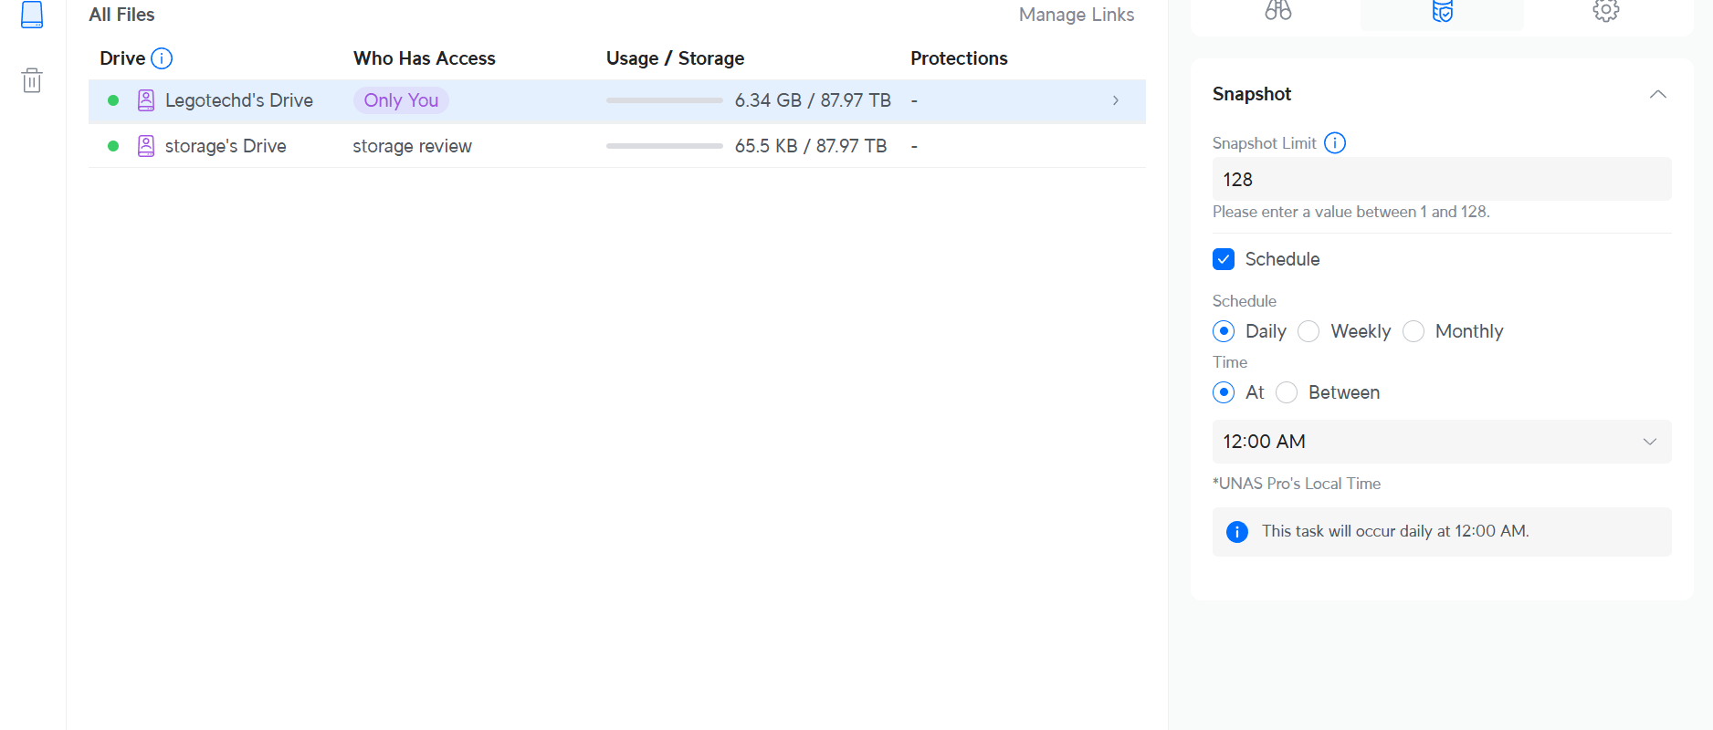Click 'Please enter a value between 1 and 128' hint
Viewport: 1713px width, 730px height.
click(x=1351, y=212)
